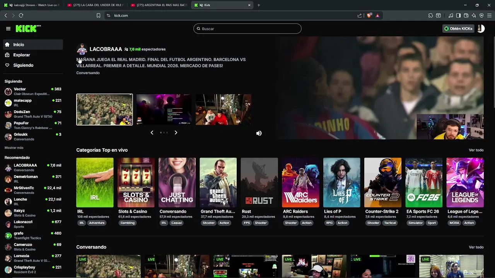The width and height of the screenshot is (495, 278).
Task: Open PepuFor channel in sidebar
Action: coord(33,125)
